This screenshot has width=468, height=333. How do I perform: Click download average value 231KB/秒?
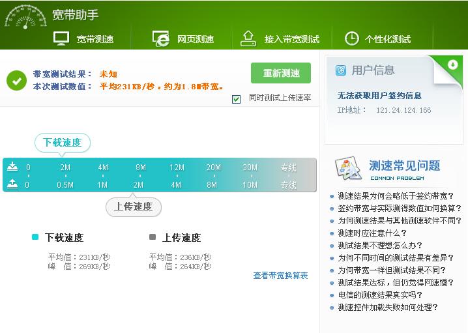pyautogui.click(x=95, y=257)
